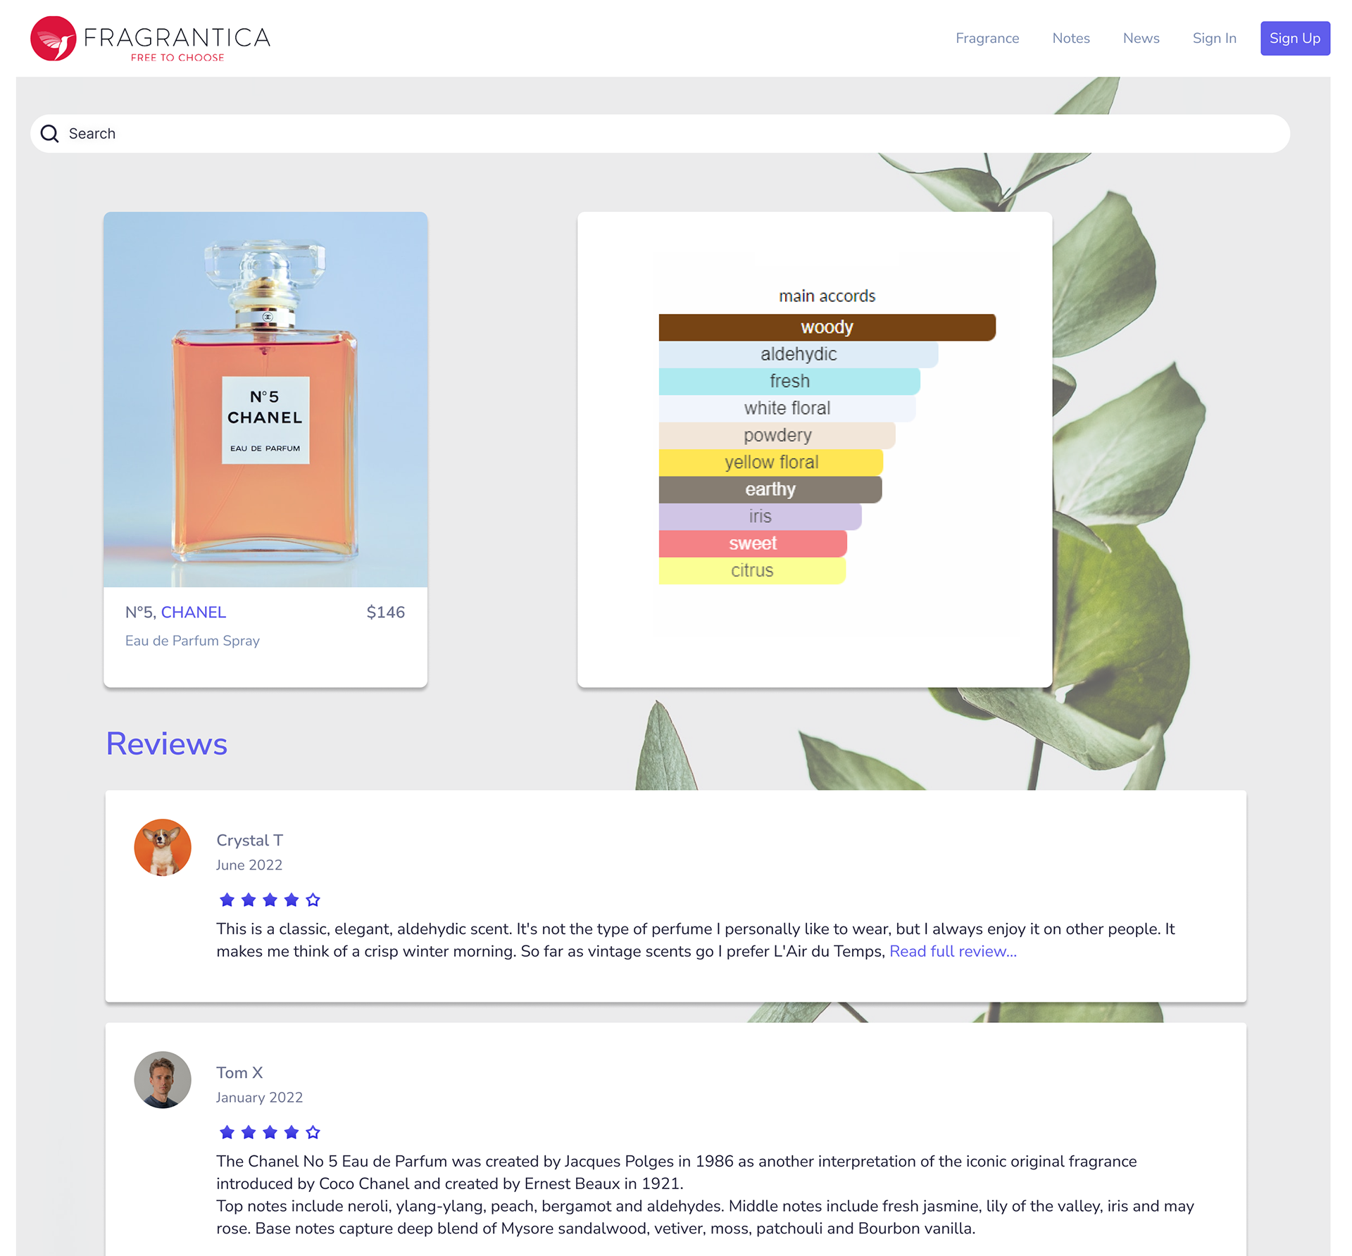Click the Fragrantica hummingbird logo
This screenshot has height=1256, width=1352.
[x=54, y=39]
